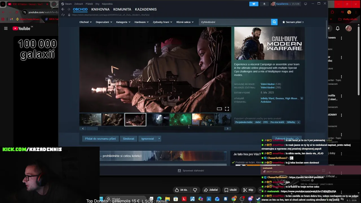Select the FPS tag
Image resolution: width=361 pixels, height=203 pixels.
point(265,122)
